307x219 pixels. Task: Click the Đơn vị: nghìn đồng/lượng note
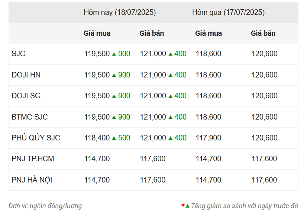(45, 206)
